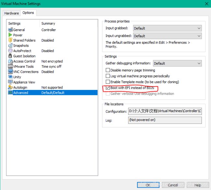Select the VNC Connections icon
This screenshot has width=211, height=190.
click(10, 71)
